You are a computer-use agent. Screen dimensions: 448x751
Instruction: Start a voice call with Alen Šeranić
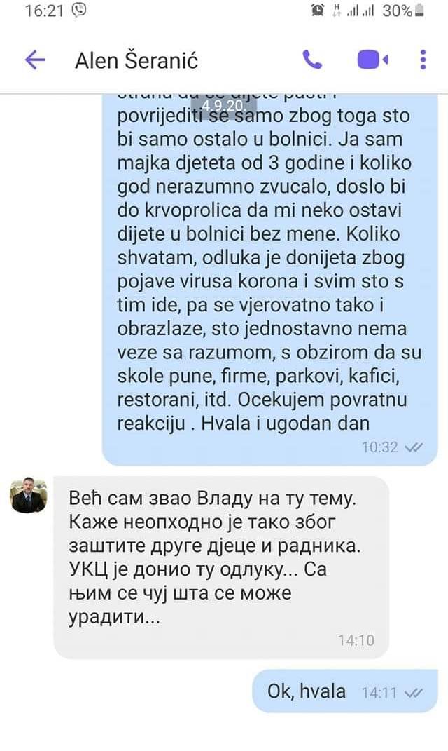313,60
